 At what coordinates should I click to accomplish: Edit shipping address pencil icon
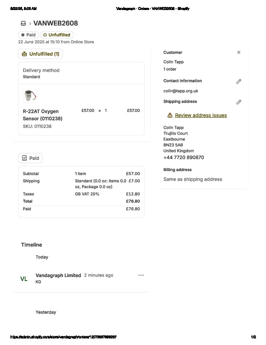[x=239, y=102]
